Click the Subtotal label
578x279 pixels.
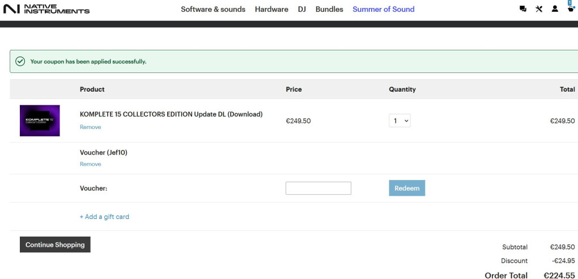coord(515,247)
